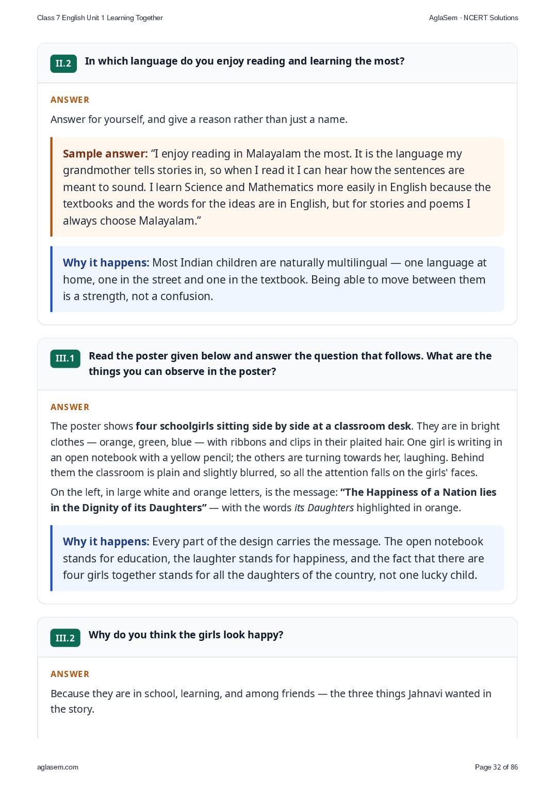Screen dimensions: 555x786
Task: Click the III.1 question number badge
Action: 65,358
